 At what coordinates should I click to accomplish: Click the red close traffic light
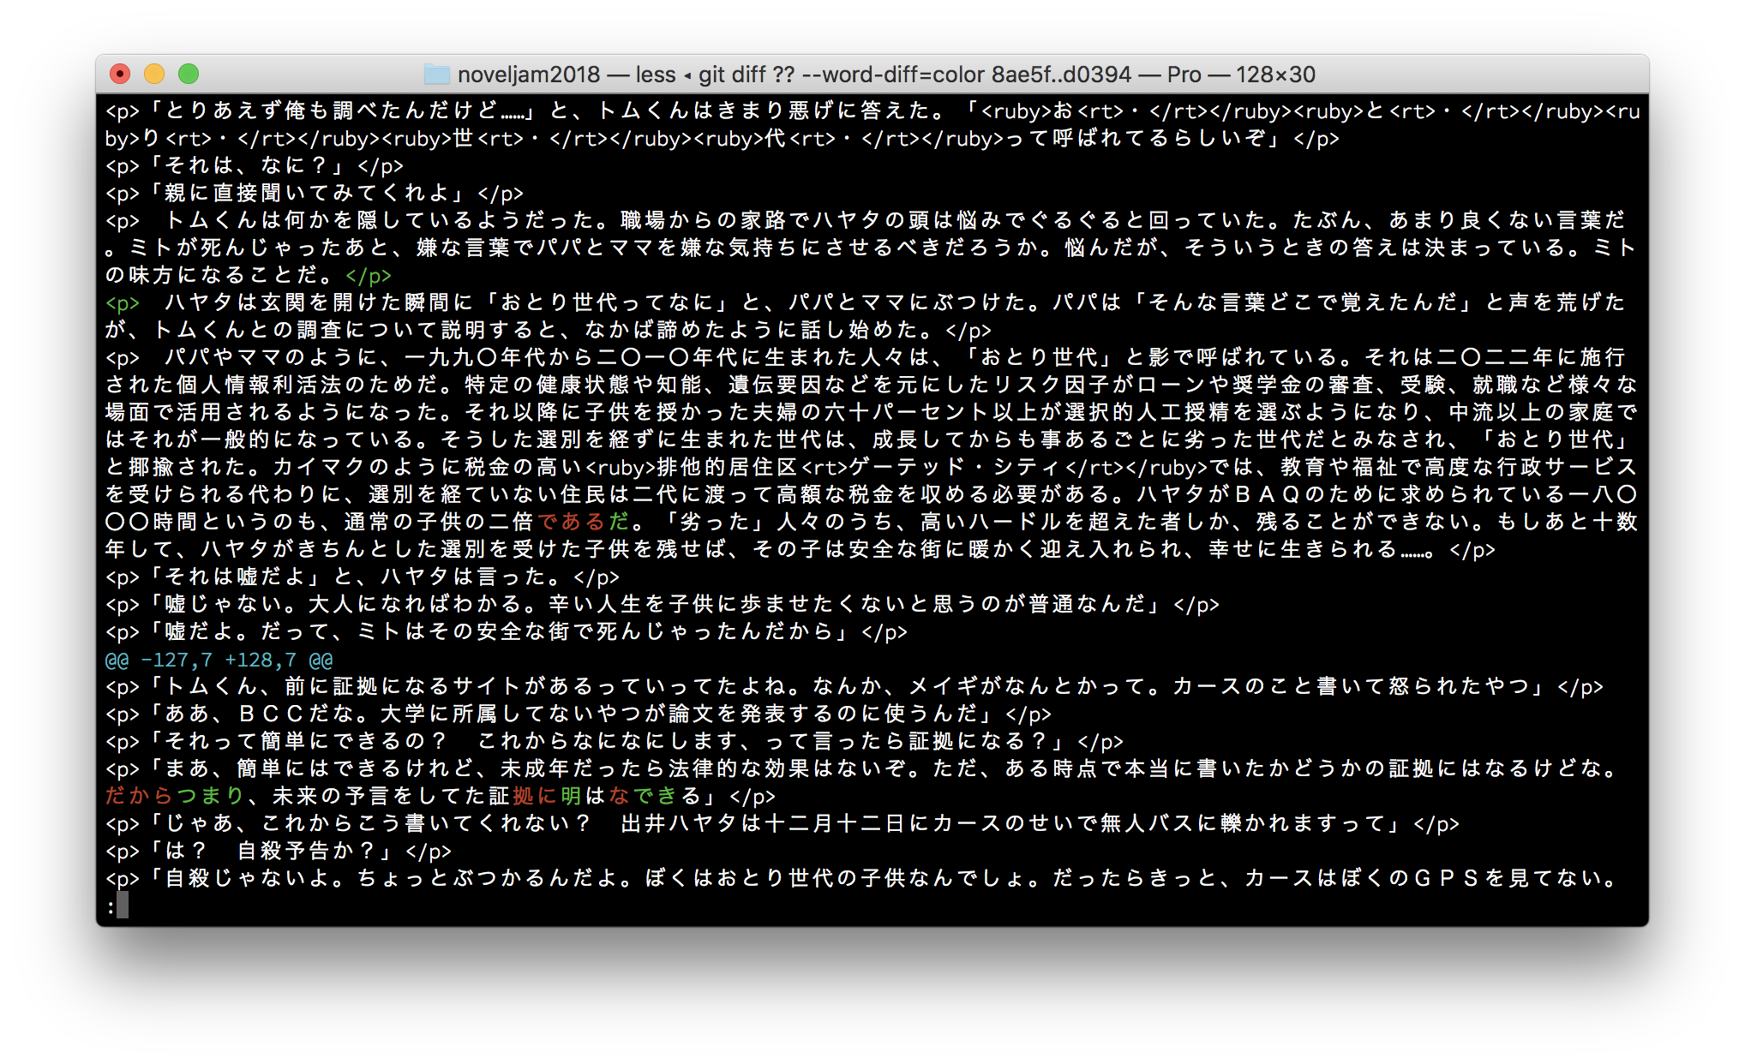pos(120,75)
